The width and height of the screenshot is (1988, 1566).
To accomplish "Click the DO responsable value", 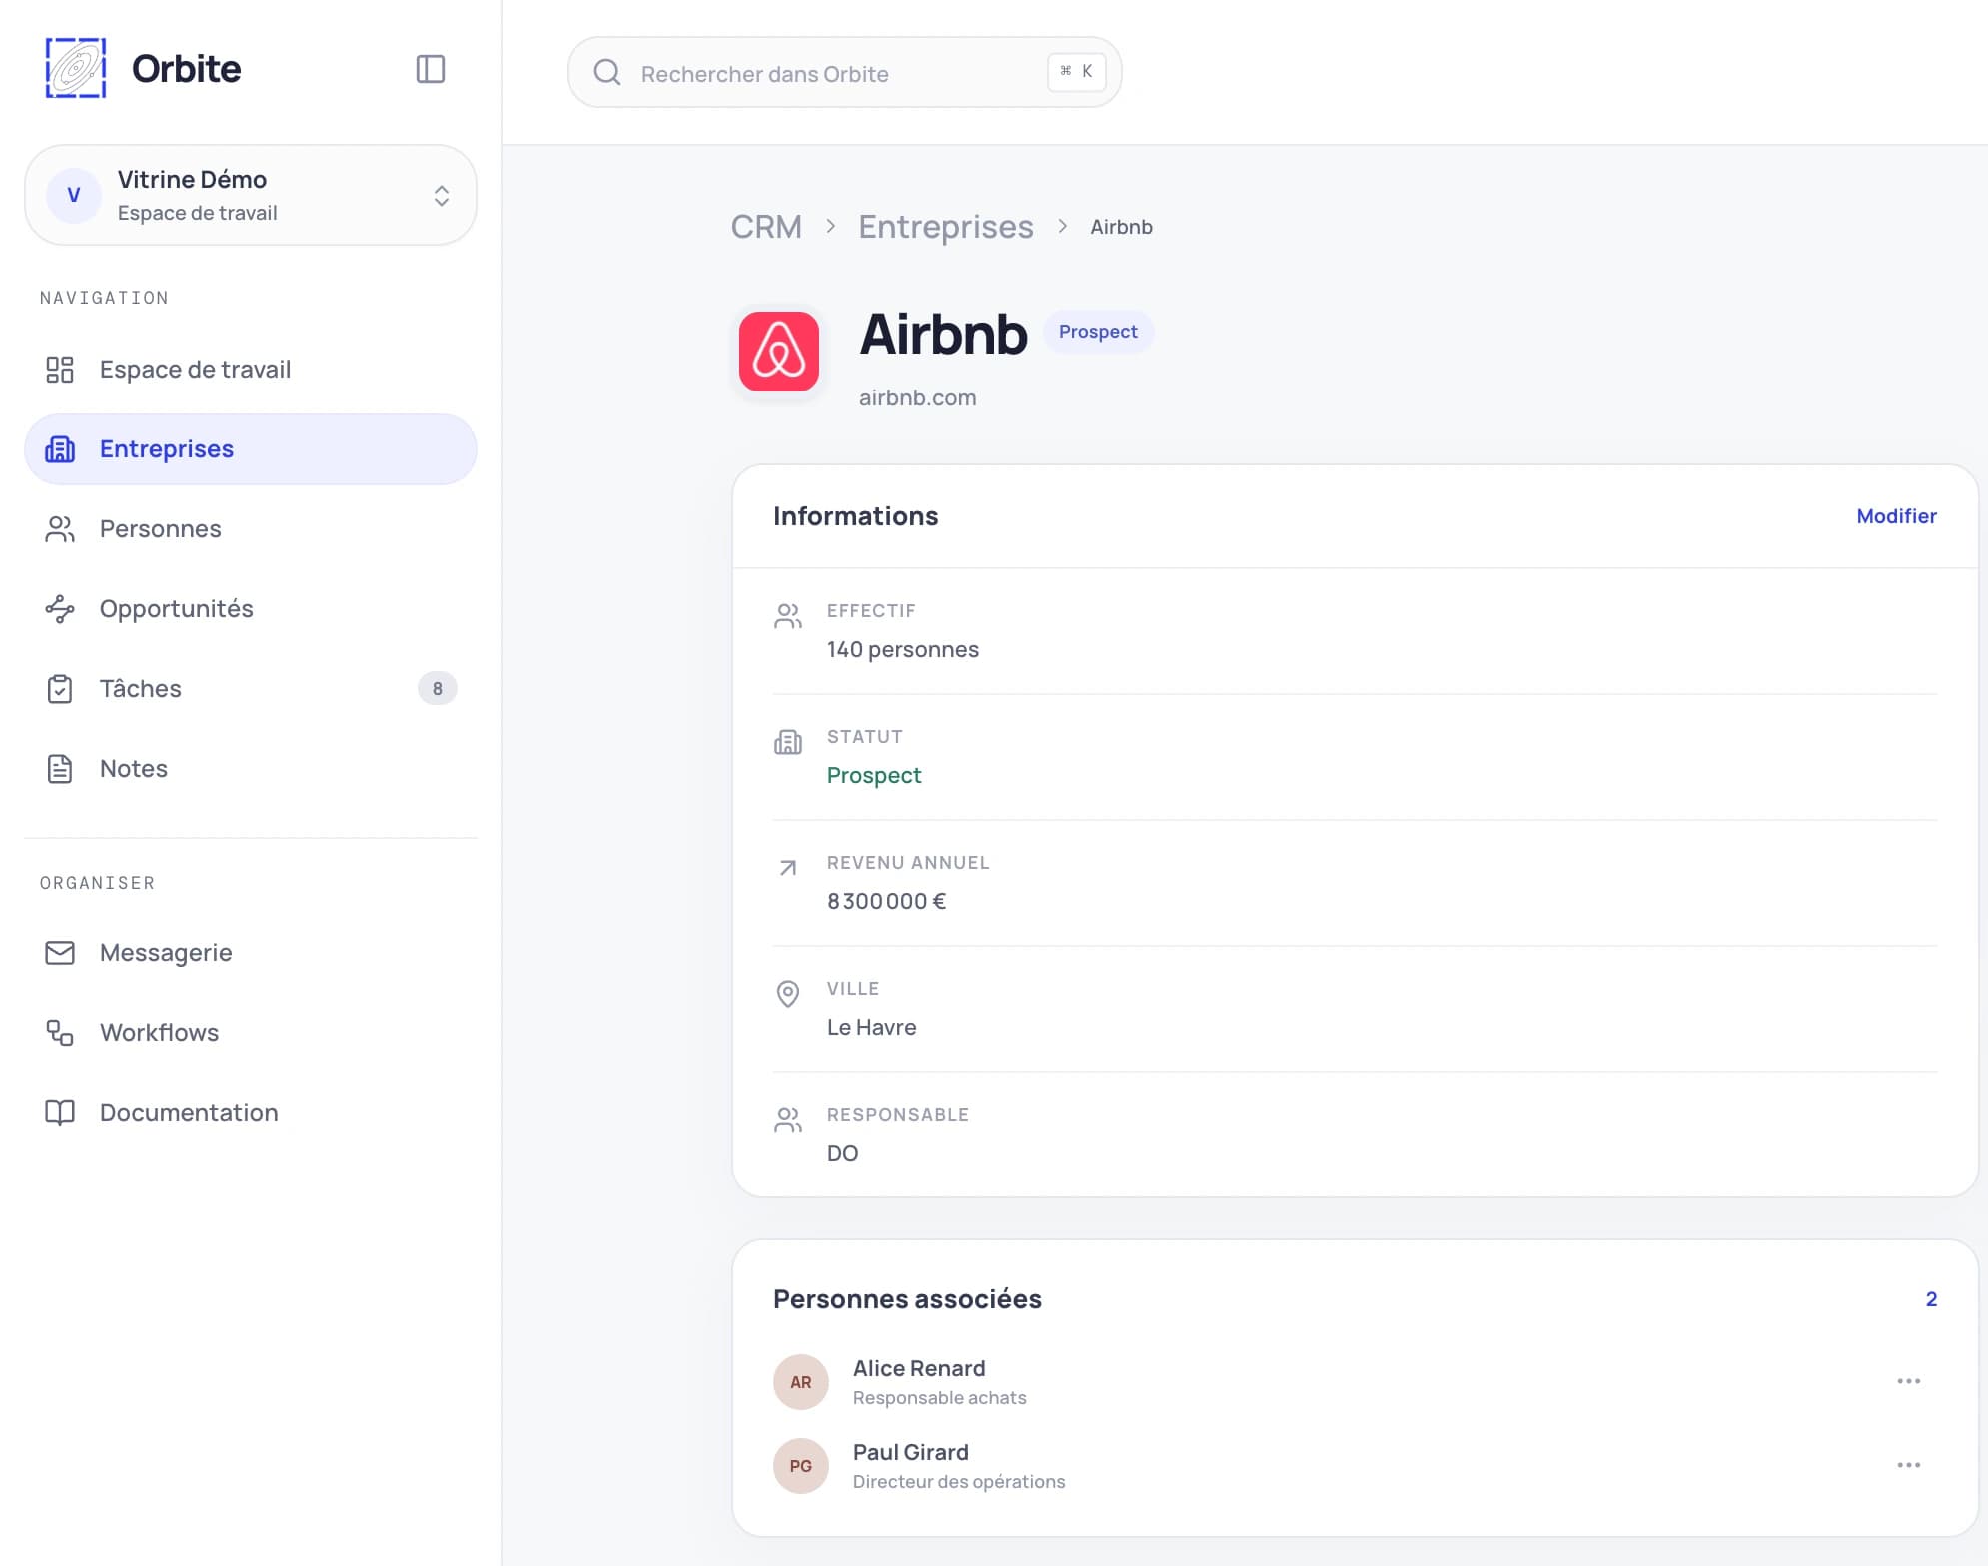I will 842,1153.
